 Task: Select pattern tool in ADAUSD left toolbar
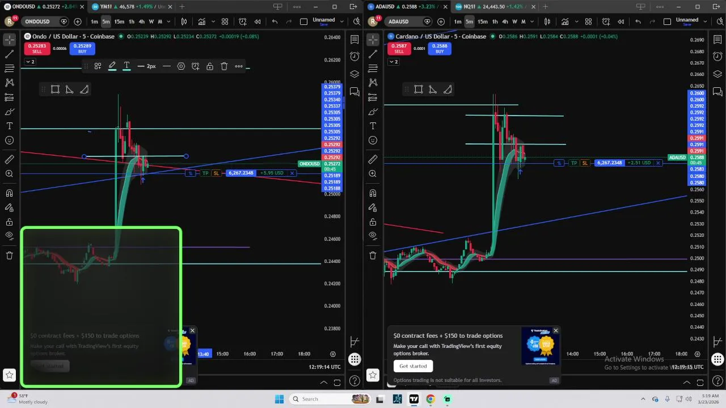(x=373, y=82)
